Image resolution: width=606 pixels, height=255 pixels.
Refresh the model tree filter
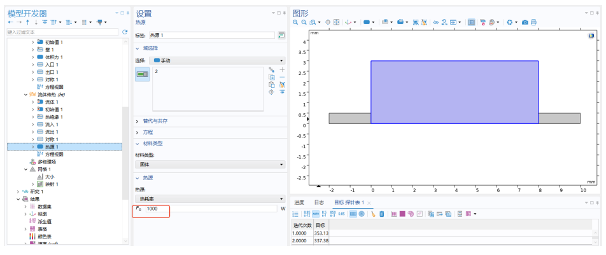tap(125, 32)
